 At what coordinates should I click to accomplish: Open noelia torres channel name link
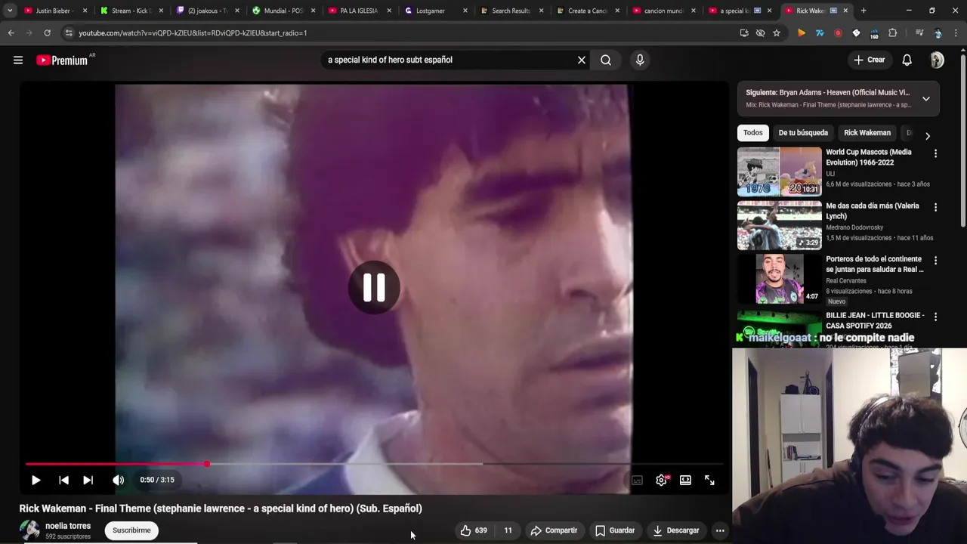click(x=68, y=526)
